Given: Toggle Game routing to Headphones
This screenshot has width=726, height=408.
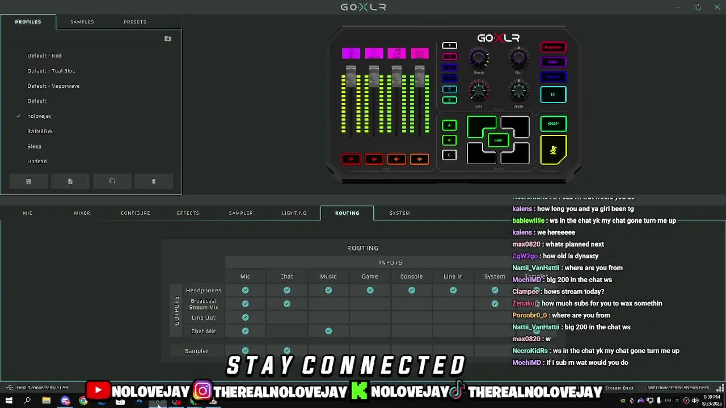Looking at the screenshot, I should [x=370, y=290].
